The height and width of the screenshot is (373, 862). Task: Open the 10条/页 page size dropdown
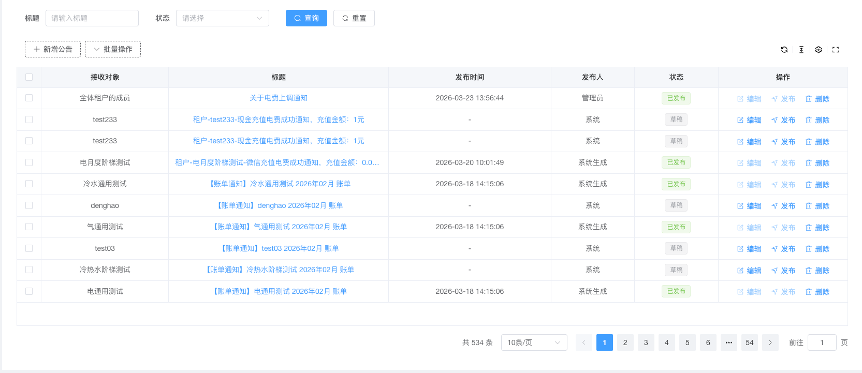point(534,342)
